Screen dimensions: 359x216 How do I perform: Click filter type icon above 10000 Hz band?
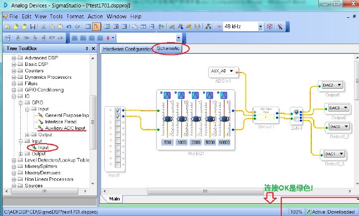(x=224, y=95)
